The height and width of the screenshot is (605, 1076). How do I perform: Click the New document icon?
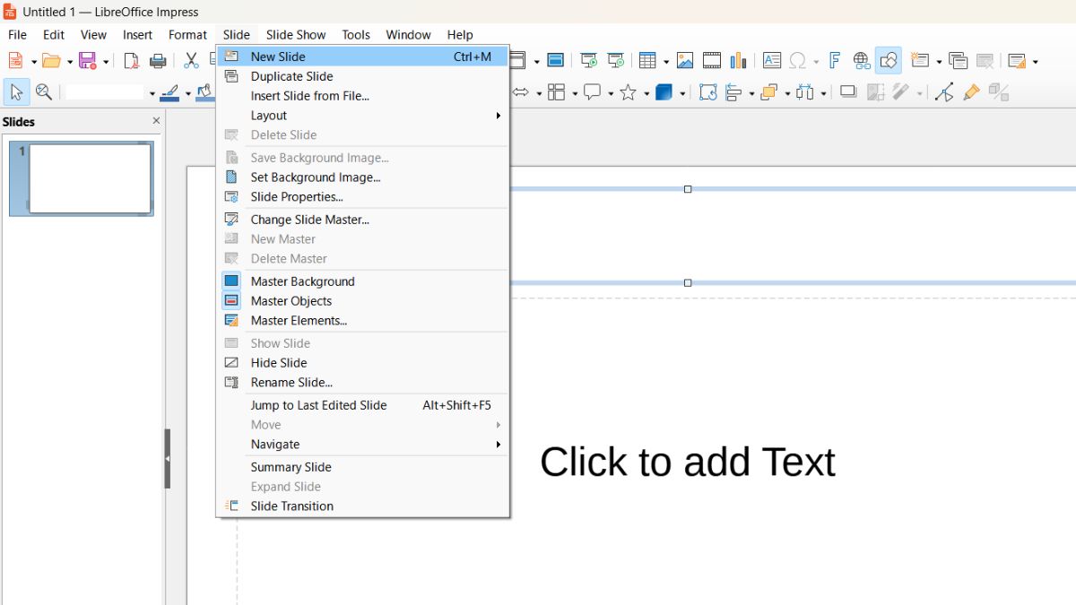point(15,61)
